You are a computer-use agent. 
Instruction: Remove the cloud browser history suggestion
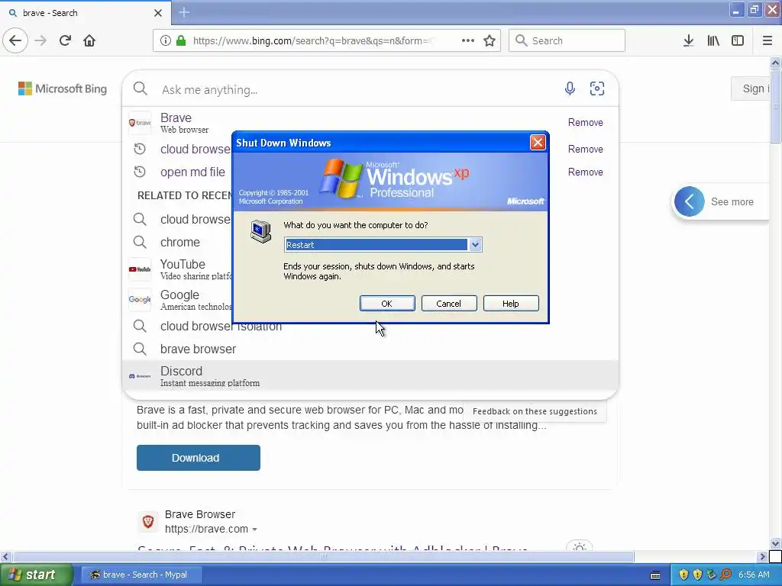[586, 149]
